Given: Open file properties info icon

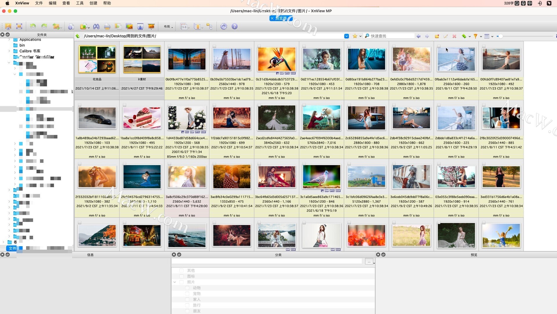Looking at the screenshot, I should coord(71,27).
